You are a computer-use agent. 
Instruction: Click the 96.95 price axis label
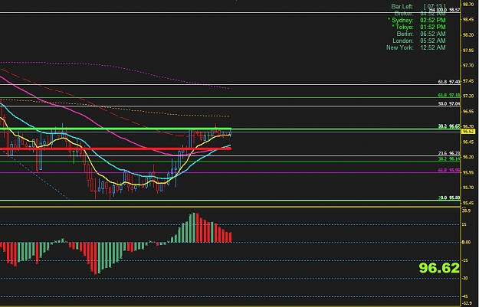468,111
